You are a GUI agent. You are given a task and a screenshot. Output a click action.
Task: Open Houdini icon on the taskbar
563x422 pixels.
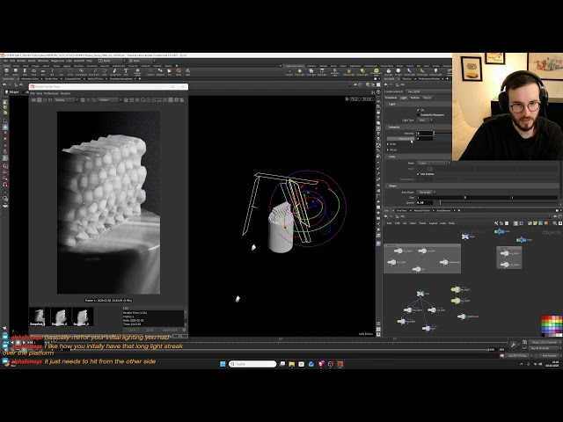[x=340, y=364]
